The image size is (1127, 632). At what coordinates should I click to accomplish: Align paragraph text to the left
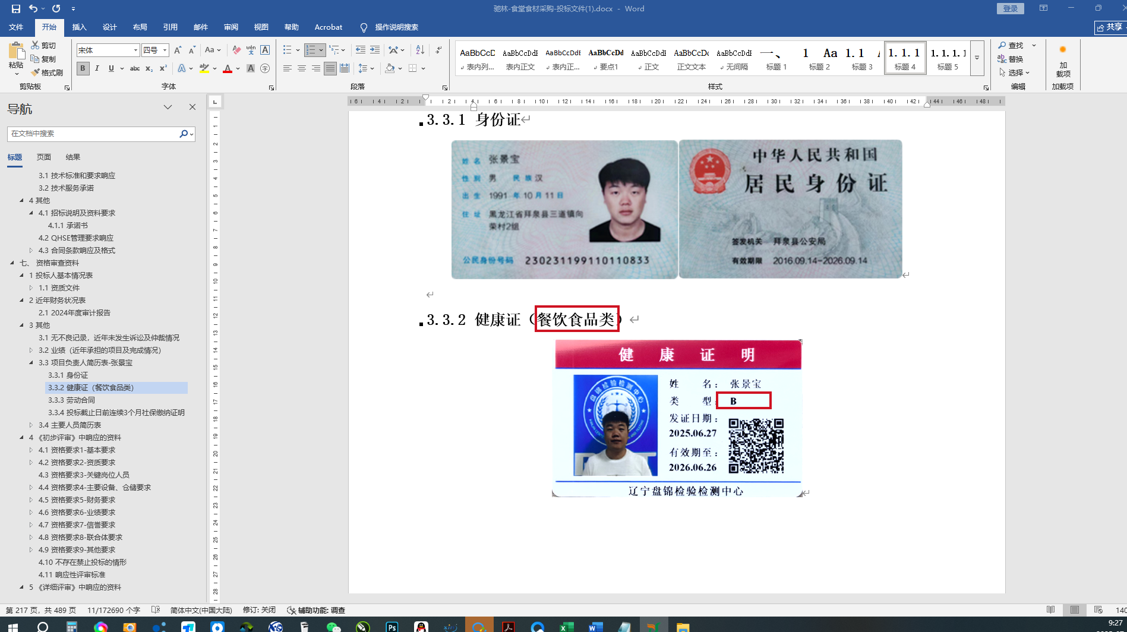click(288, 69)
